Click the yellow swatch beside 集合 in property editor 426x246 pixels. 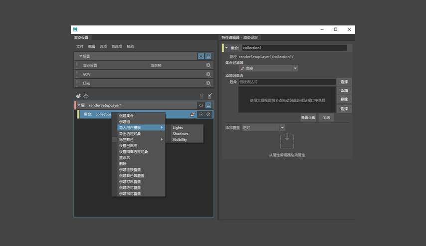223,48
